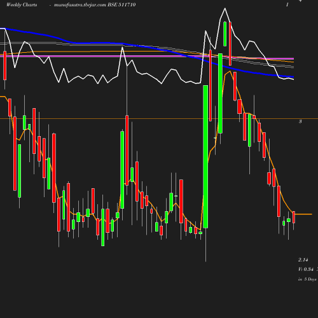318x318 pixels.
Task: Click the "2.14" price value
Action: tap(303, 259)
